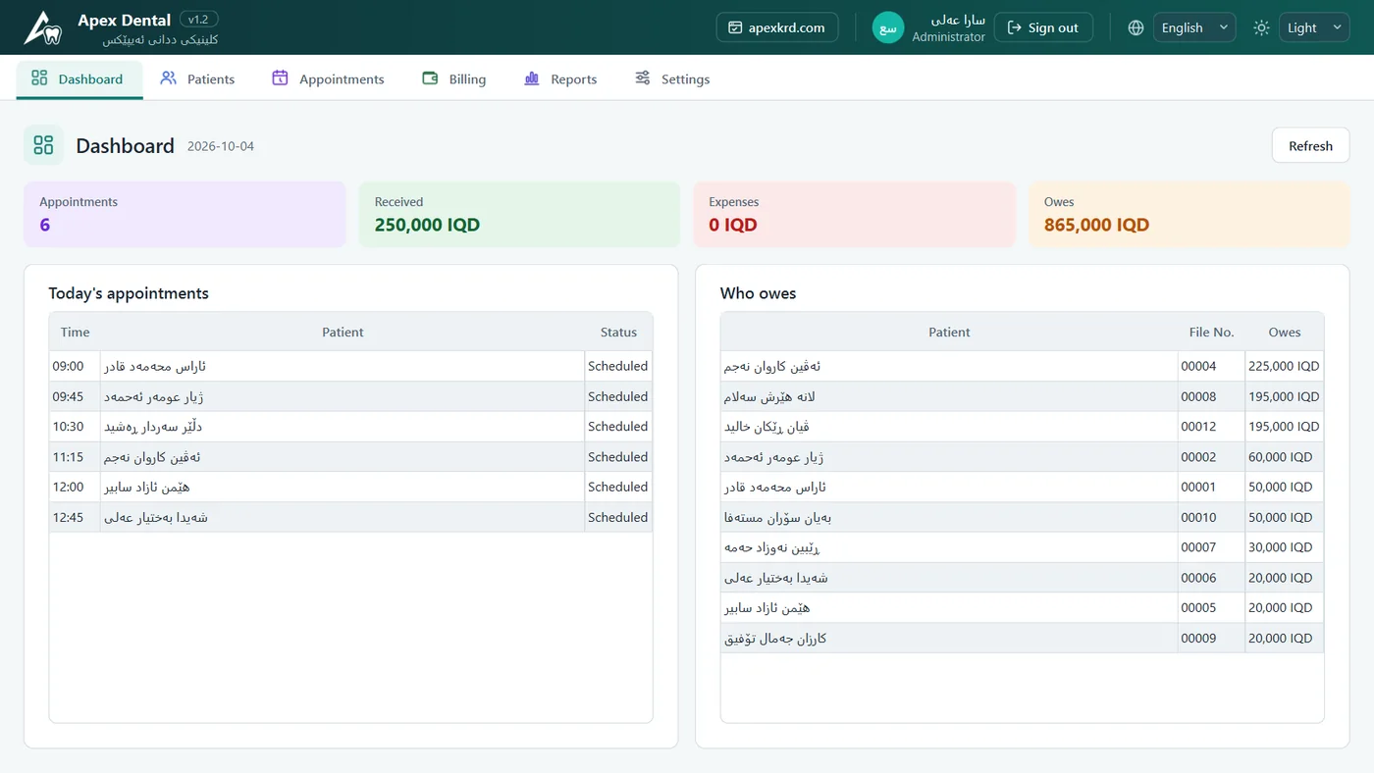Click the large Dashboard heading icon
Image resolution: width=1374 pixels, height=773 pixels.
pyautogui.click(x=43, y=145)
